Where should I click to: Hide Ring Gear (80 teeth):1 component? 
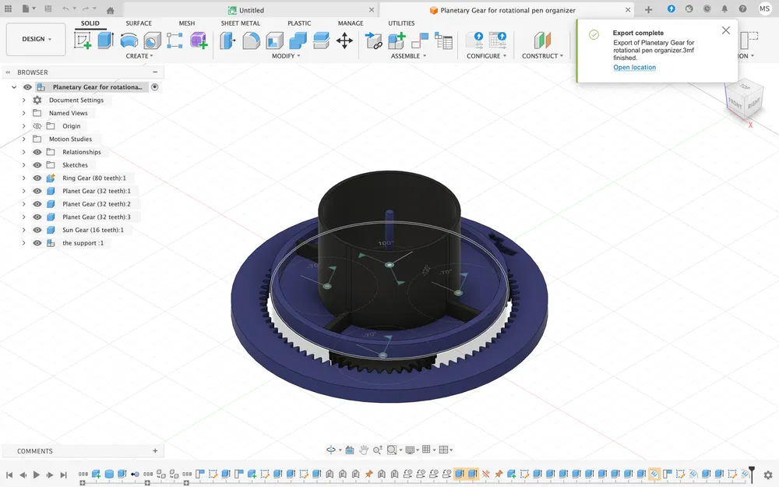(x=37, y=178)
